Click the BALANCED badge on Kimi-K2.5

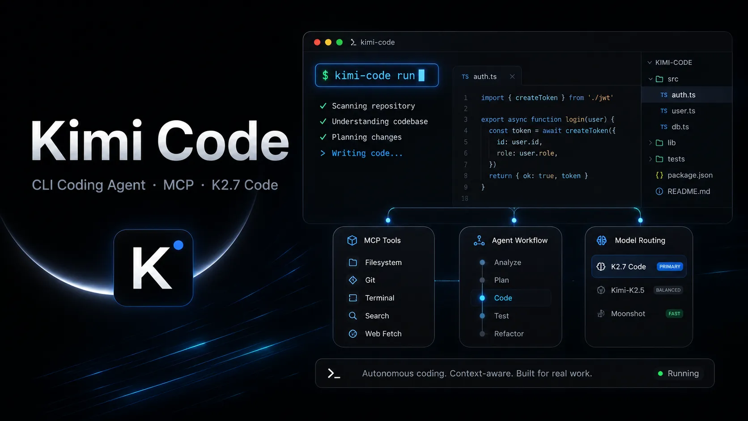(x=668, y=290)
